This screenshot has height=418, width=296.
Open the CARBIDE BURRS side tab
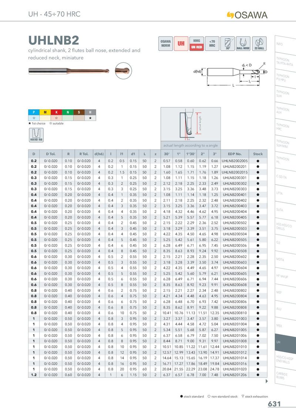pyautogui.click(x=285, y=376)
